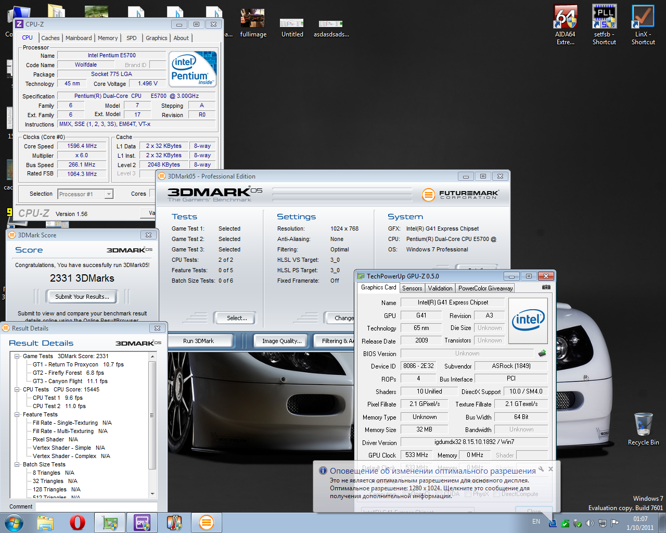Click the Submit Your Results... button
The width and height of the screenshot is (666, 533).
[82, 297]
